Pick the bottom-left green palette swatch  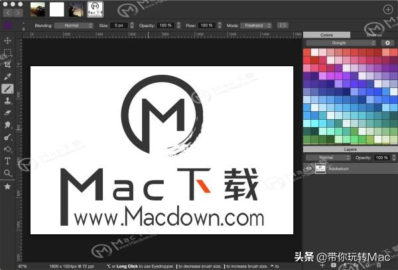[307, 140]
